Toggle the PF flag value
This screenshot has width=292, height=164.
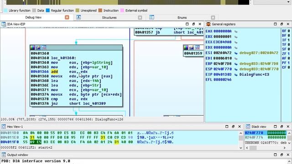coord(289,63)
